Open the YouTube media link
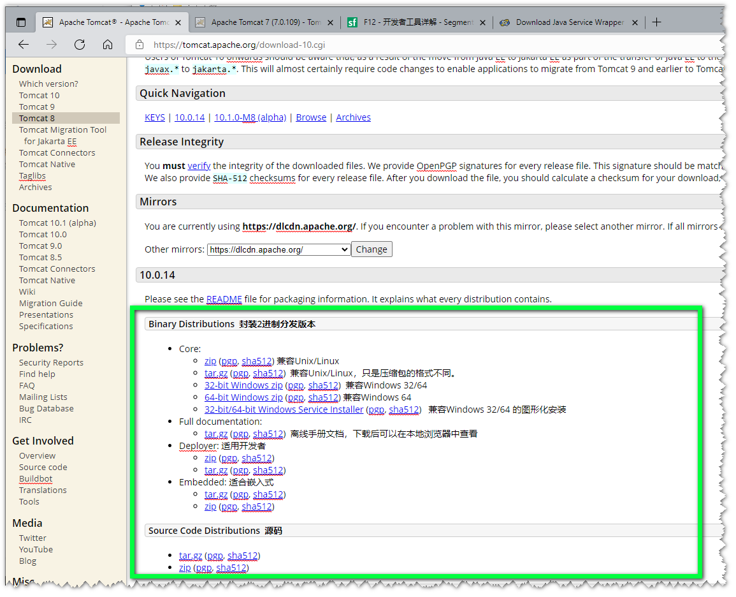The width and height of the screenshot is (736, 597). 36,550
